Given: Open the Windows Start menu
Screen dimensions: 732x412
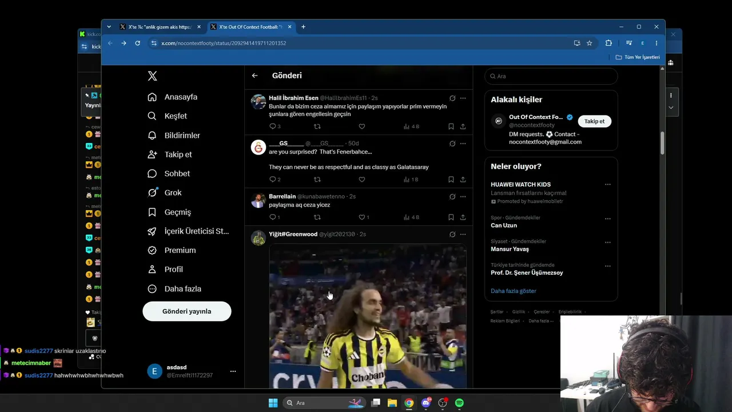Looking at the screenshot, I should [x=273, y=403].
